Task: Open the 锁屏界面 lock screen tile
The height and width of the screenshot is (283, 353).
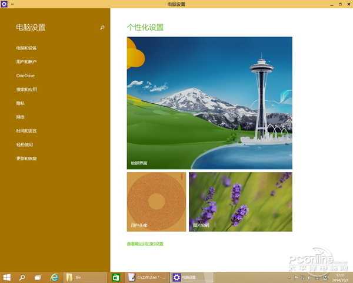Action: pyautogui.click(x=209, y=103)
